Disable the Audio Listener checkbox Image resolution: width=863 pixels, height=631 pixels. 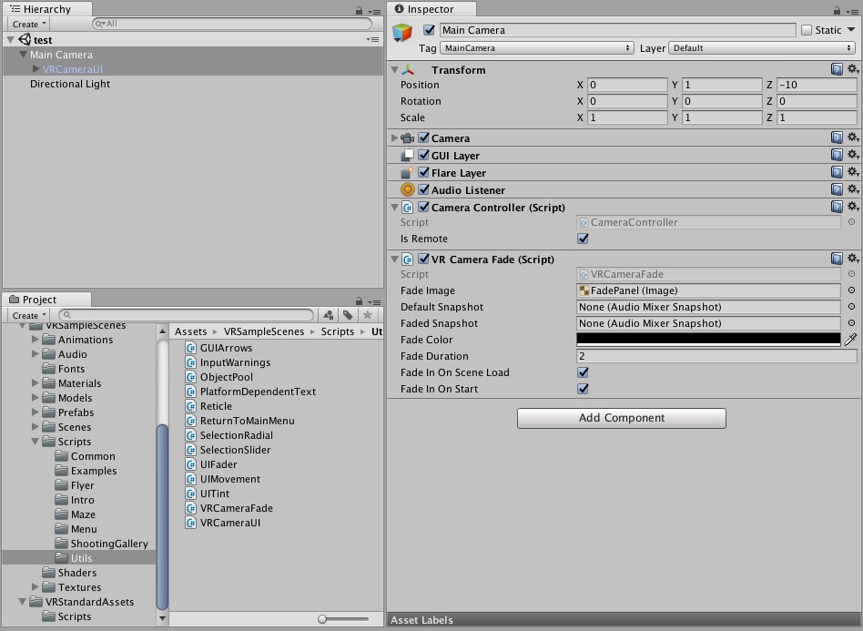click(424, 189)
